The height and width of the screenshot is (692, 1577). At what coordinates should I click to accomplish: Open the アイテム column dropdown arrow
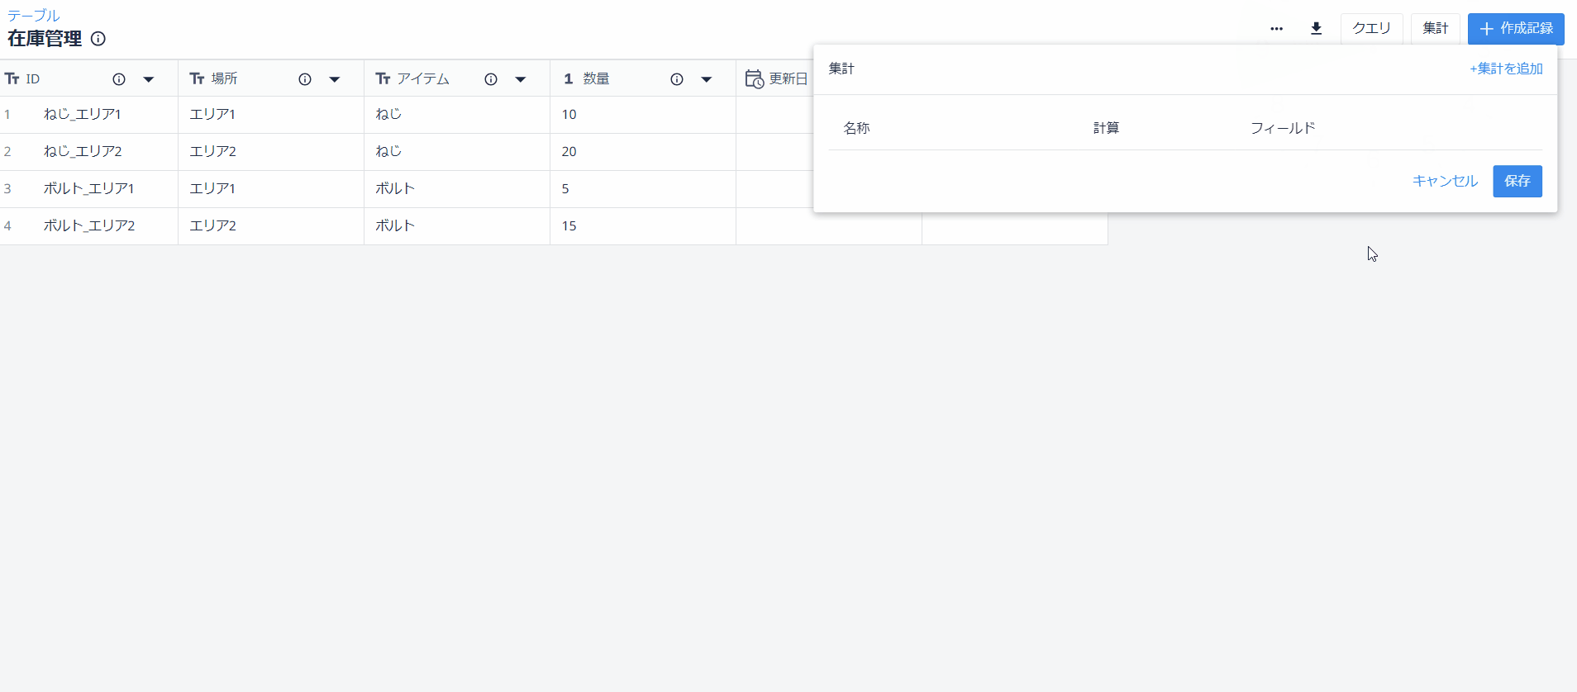tap(521, 79)
